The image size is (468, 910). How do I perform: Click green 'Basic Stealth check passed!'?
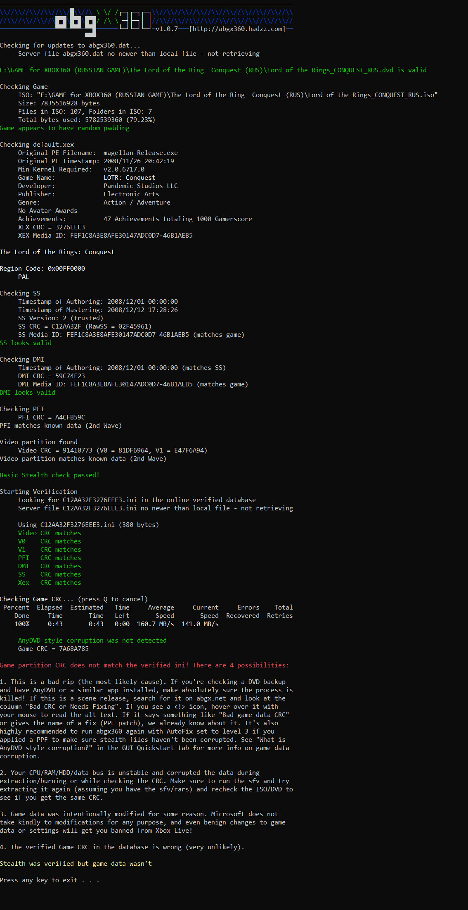tap(50, 475)
